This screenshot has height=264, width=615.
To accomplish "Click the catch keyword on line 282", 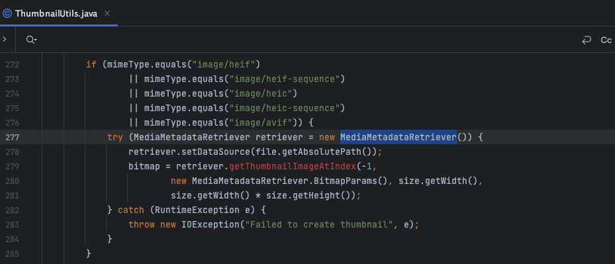I will click(131, 210).
